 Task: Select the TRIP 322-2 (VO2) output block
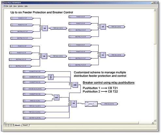pyautogui.click(x=116, y=27)
